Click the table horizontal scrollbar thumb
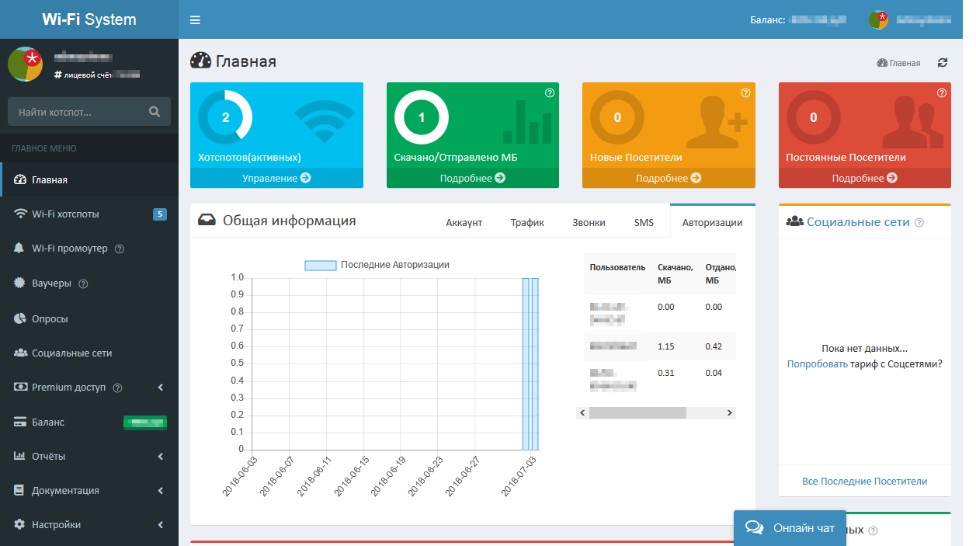 tap(637, 413)
